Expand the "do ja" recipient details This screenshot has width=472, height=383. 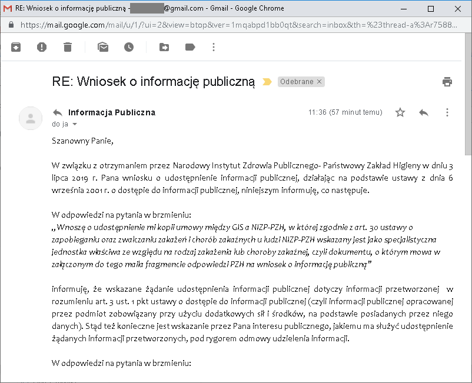tap(75, 125)
